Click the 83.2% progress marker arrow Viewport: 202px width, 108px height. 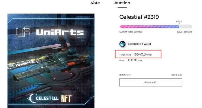179,23
